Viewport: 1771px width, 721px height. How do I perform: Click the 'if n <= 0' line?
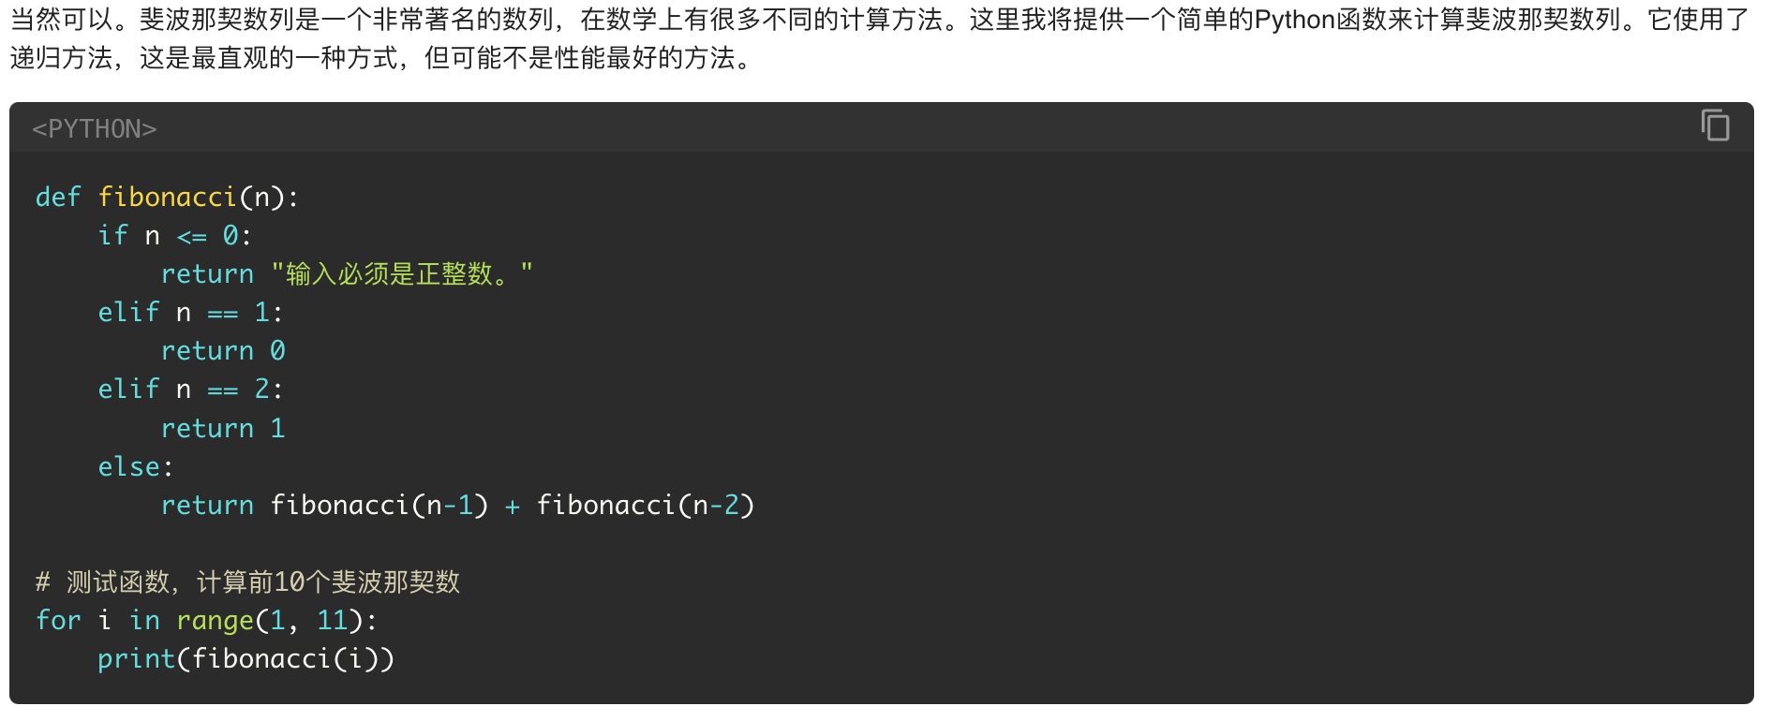coord(175,235)
